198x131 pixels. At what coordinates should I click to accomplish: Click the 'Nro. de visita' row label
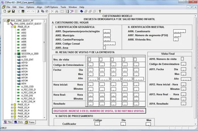61,59
